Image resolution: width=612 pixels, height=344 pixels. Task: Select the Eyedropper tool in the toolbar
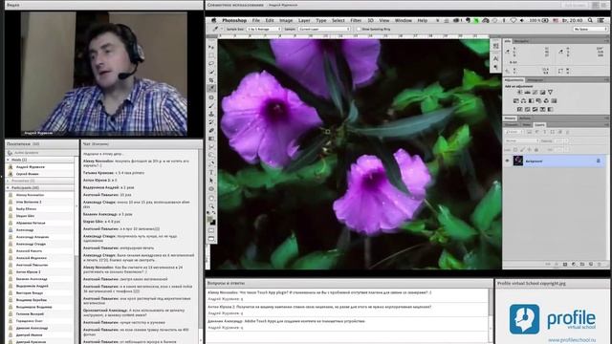[211, 89]
